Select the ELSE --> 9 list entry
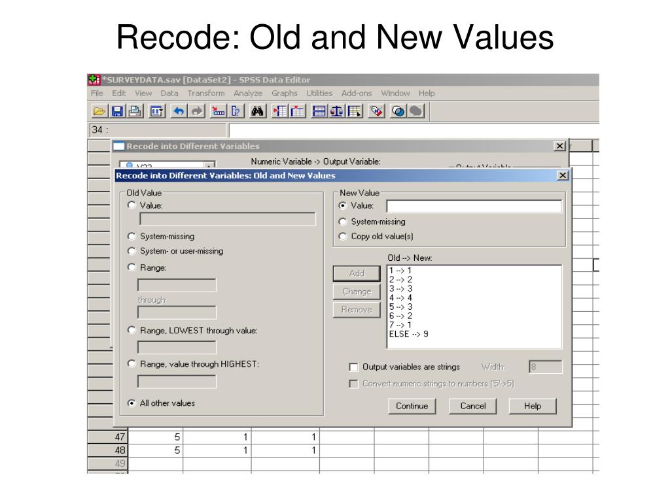 (408, 334)
